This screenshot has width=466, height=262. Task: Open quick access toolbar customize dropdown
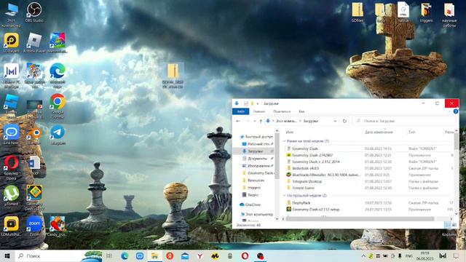pos(258,103)
